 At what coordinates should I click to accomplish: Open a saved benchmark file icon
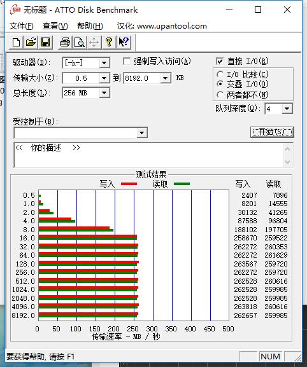coord(31,43)
